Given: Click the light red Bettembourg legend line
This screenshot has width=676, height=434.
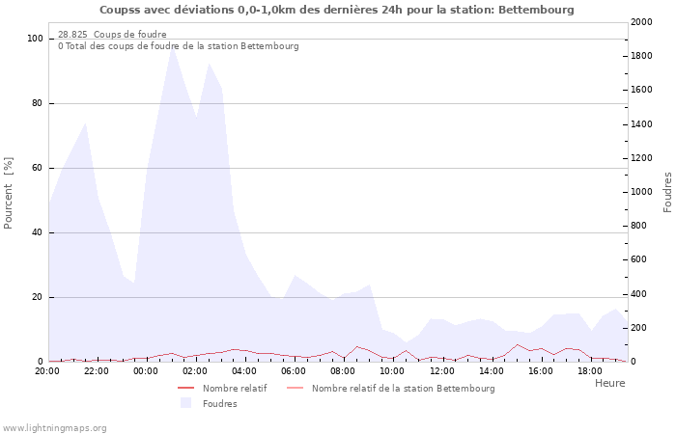Looking at the screenshot, I should [x=295, y=388].
